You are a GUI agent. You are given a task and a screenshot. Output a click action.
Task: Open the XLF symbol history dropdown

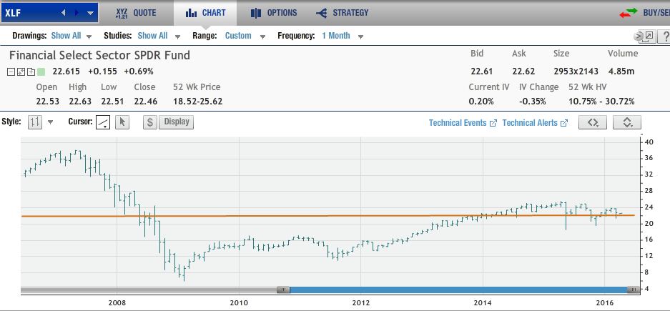point(90,14)
